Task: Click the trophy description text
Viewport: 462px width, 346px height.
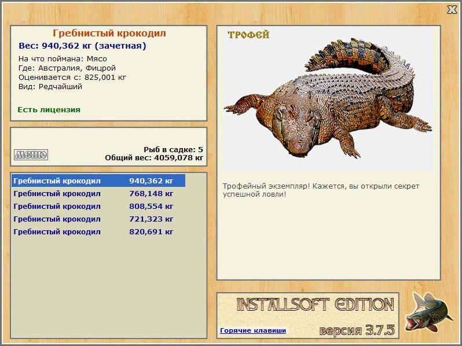Action: pyautogui.click(x=321, y=190)
